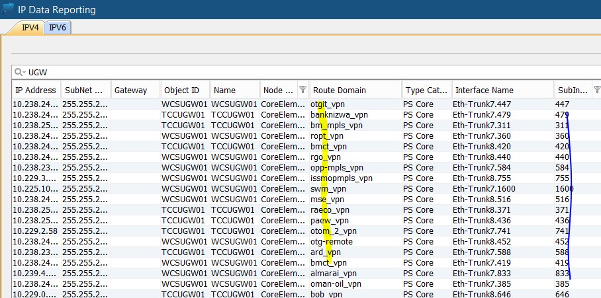Click the IP Data Reporting app icon
Viewport: 601px width, 298px height.
(8, 9)
